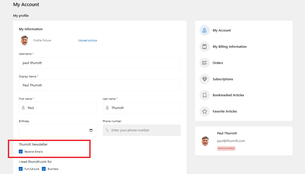The width and height of the screenshot is (305, 174).
Task: Select the Orders list icon
Action: [205, 63]
